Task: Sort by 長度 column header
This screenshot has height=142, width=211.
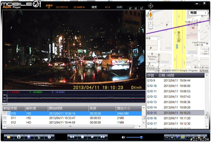Action: (102, 108)
